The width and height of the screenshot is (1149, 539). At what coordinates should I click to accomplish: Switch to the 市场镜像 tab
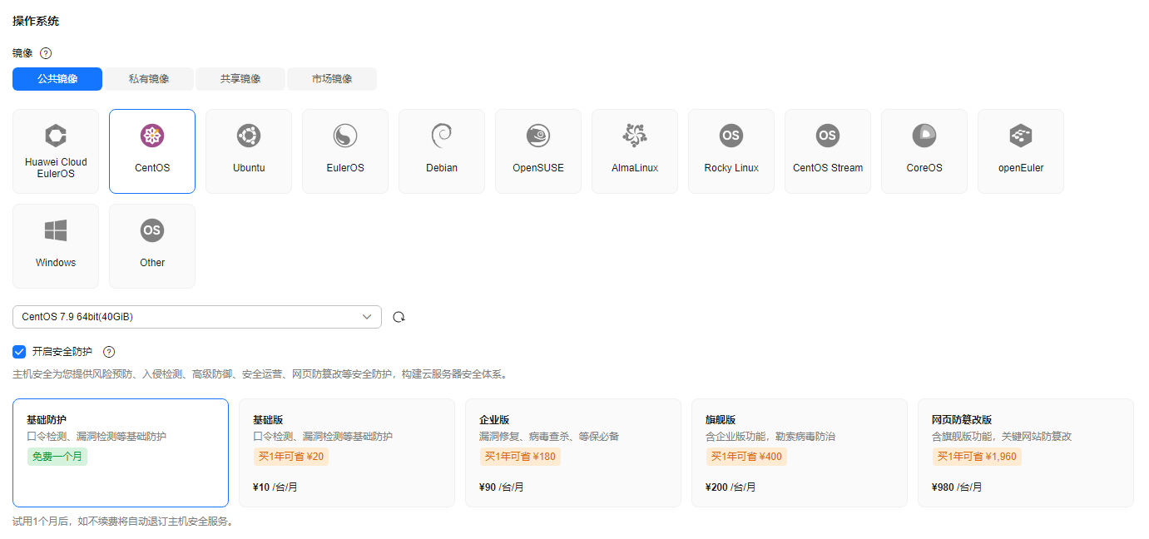pos(332,79)
